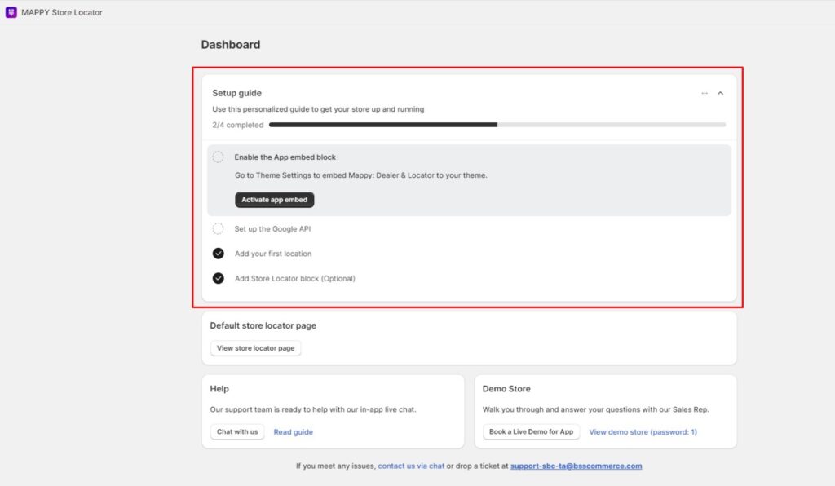
Task: Open the Read guide link
Action: (x=294, y=432)
